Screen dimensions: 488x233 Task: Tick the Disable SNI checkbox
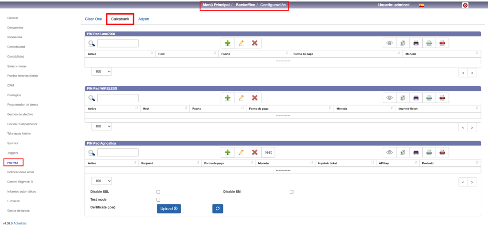(291, 192)
